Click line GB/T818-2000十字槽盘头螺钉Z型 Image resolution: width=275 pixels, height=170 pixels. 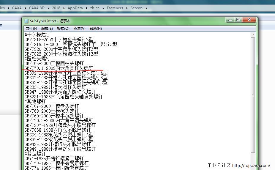pyautogui.click(x=59, y=40)
